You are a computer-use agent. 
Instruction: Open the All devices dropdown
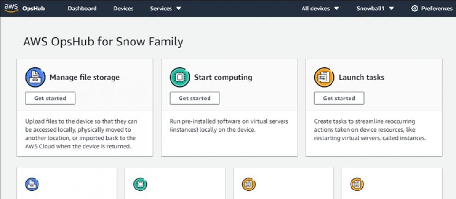pyautogui.click(x=320, y=9)
